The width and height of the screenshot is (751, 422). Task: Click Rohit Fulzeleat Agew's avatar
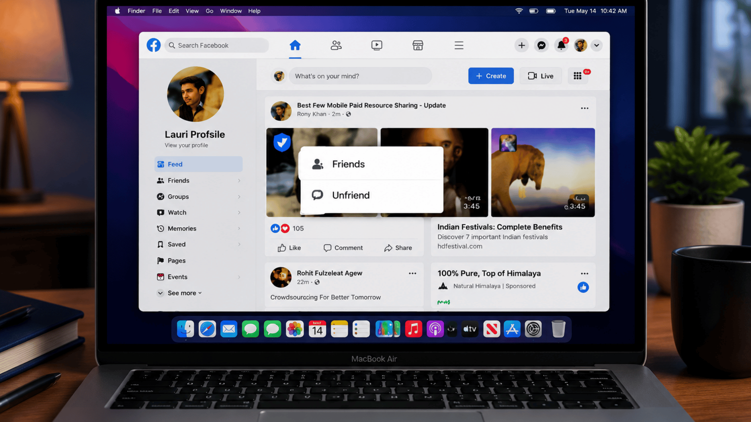coord(281,277)
